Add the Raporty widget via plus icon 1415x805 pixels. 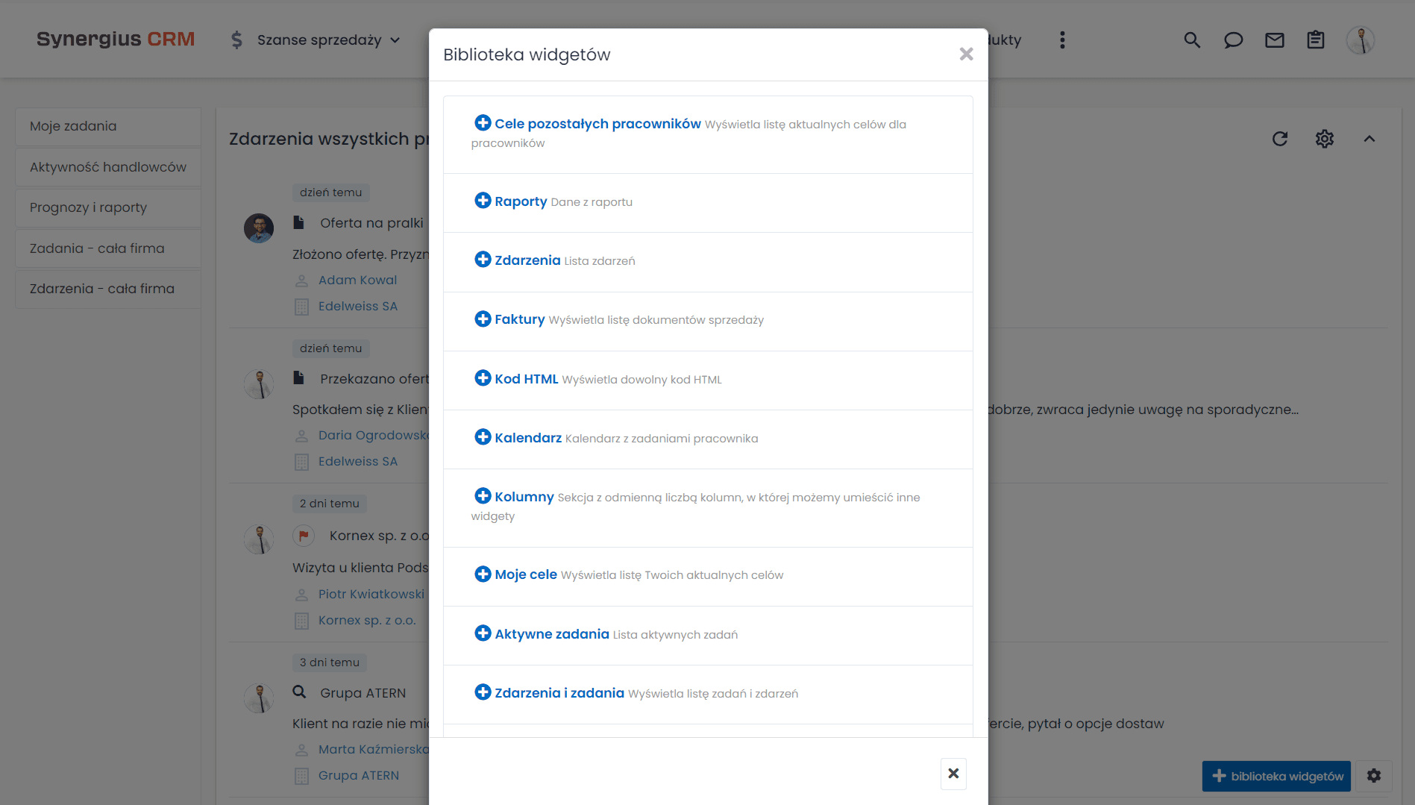(x=483, y=201)
